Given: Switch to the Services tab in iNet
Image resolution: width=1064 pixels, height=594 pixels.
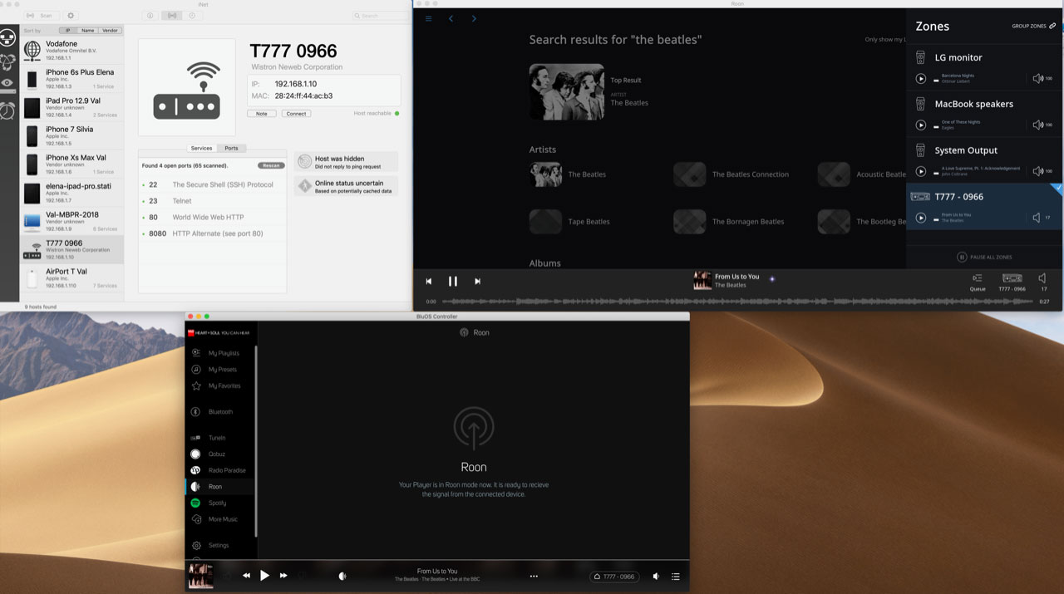Looking at the screenshot, I should click(201, 148).
